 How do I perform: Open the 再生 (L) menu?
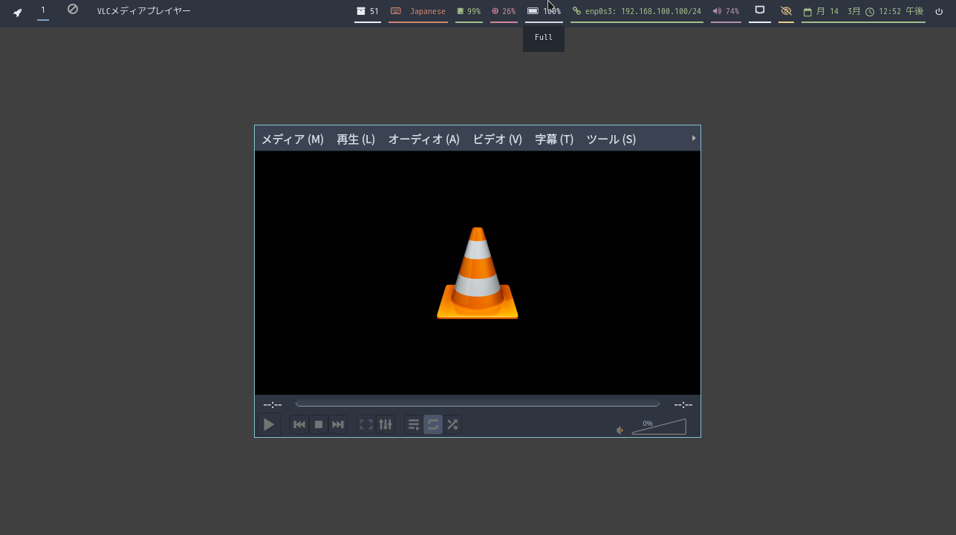pyautogui.click(x=356, y=139)
